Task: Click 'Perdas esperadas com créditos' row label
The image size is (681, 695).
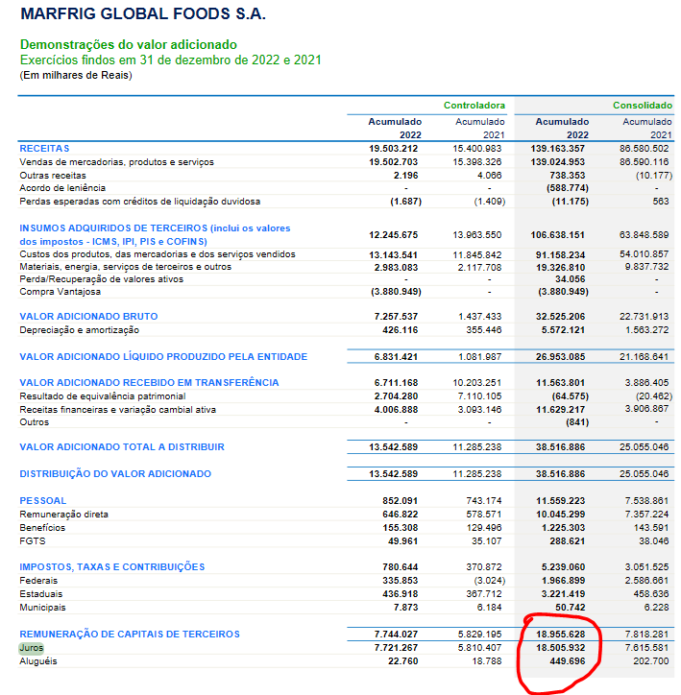Action: point(139,202)
